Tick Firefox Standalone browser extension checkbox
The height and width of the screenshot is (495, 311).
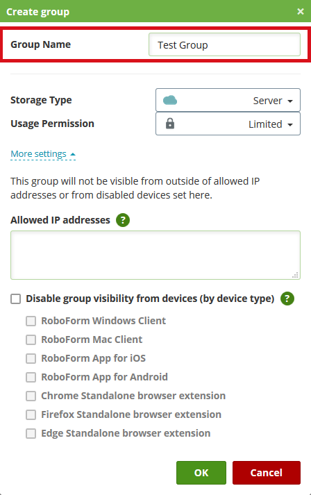tap(31, 414)
